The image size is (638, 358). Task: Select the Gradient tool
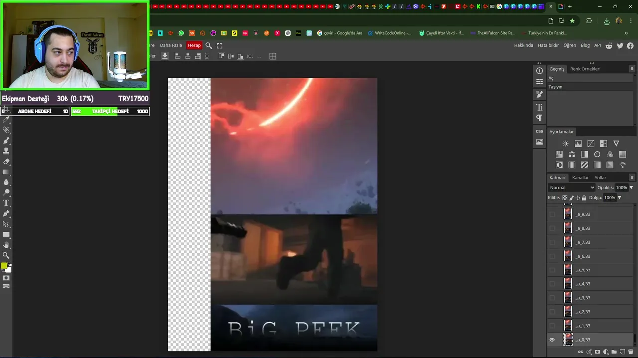click(6, 172)
